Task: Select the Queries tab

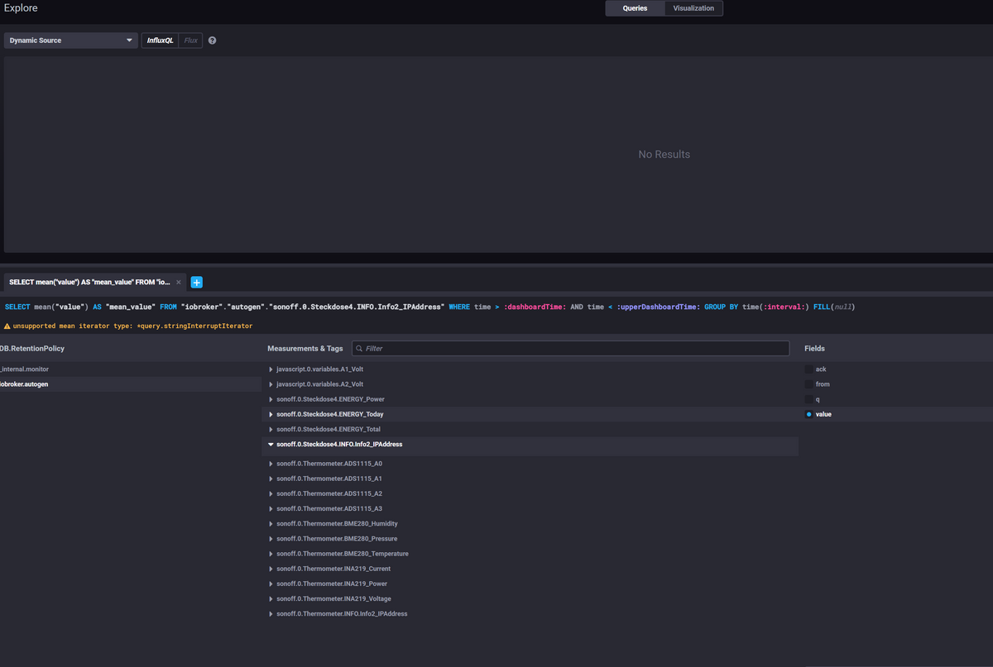Action: pos(635,8)
